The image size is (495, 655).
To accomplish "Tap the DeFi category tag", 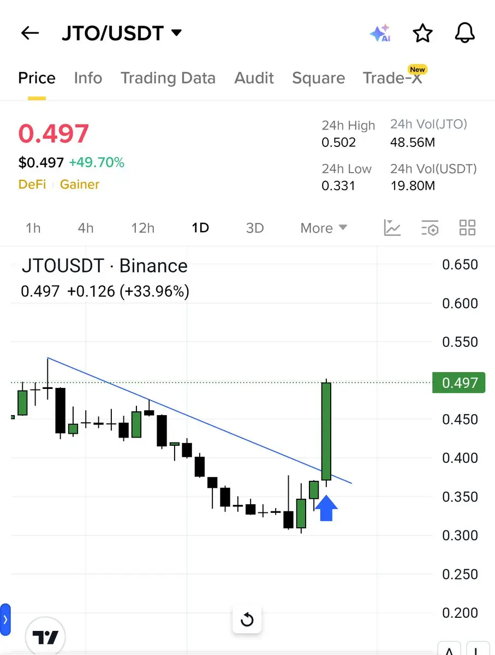I will tap(32, 184).
